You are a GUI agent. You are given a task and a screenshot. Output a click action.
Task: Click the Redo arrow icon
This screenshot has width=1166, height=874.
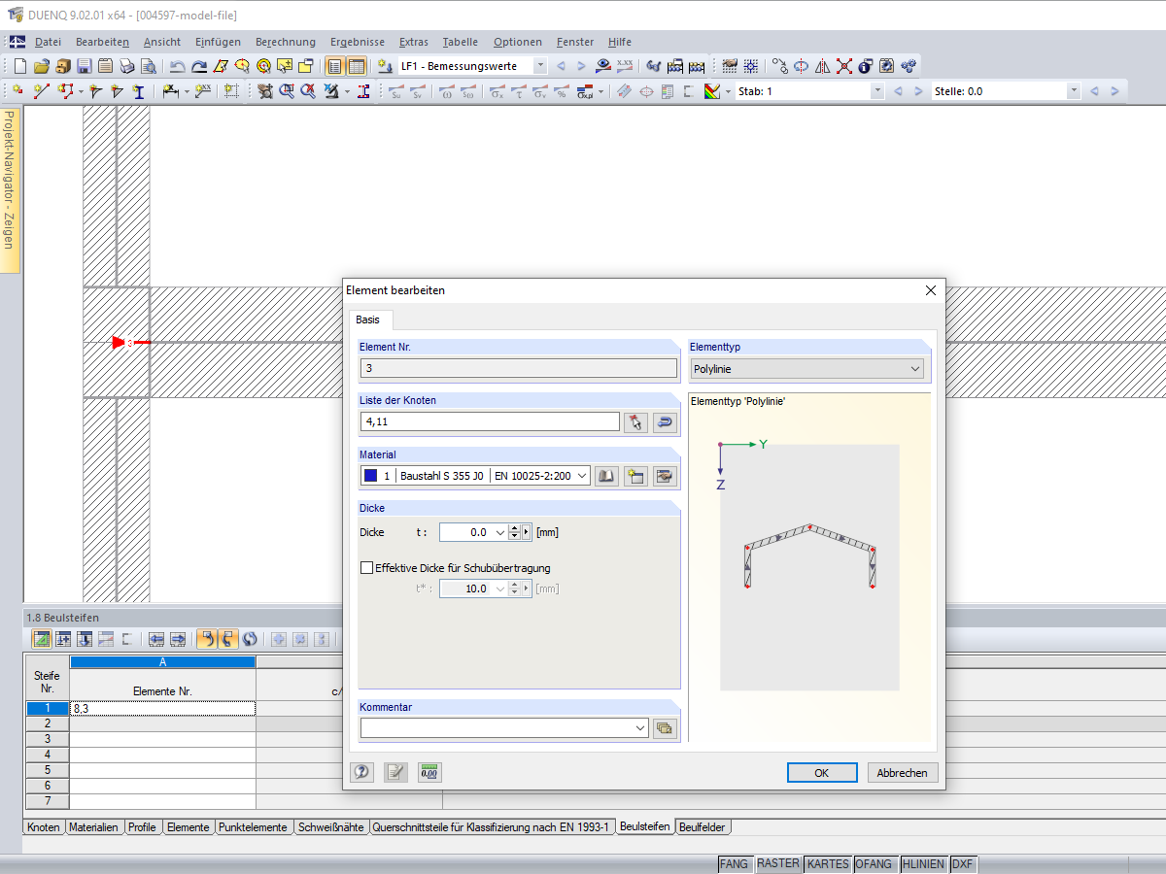(x=199, y=66)
